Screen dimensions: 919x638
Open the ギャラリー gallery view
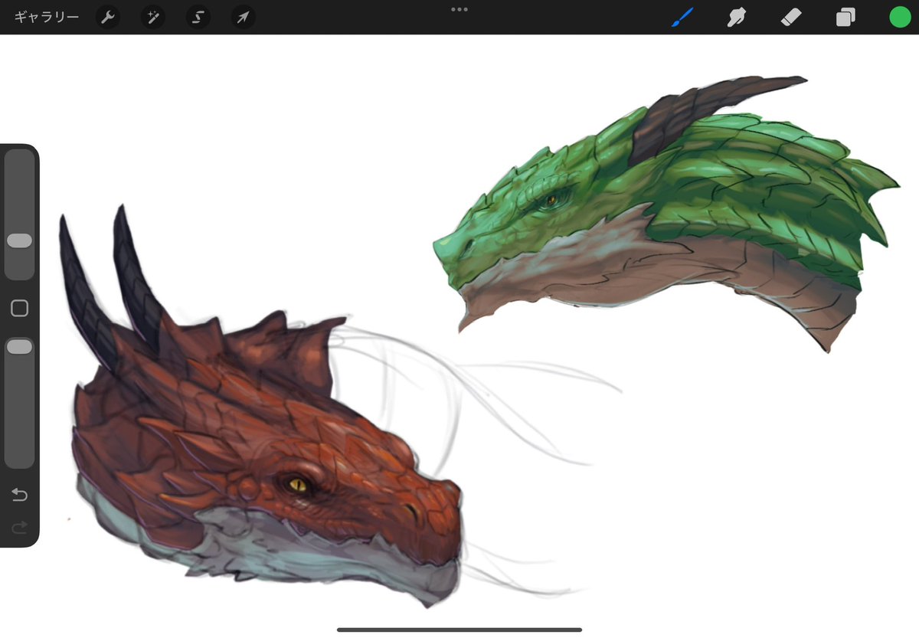point(47,17)
